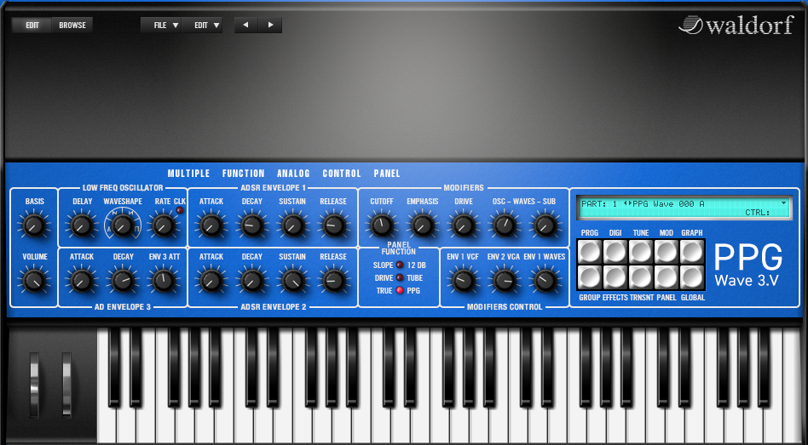This screenshot has height=445, width=808.
Task: Click the CTRL: readout in display
Action: point(758,213)
